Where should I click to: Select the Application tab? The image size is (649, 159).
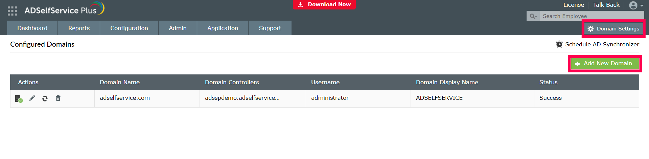(223, 28)
